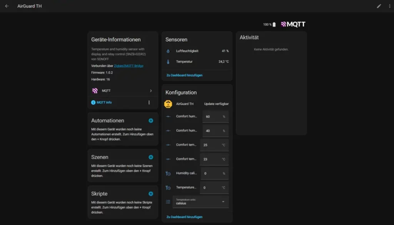Open the three-dot menu top right
Screen dimensions: 394x225
pyautogui.click(x=390, y=6)
